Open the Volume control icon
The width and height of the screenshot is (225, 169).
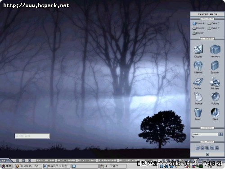pyautogui.click(x=215, y=99)
